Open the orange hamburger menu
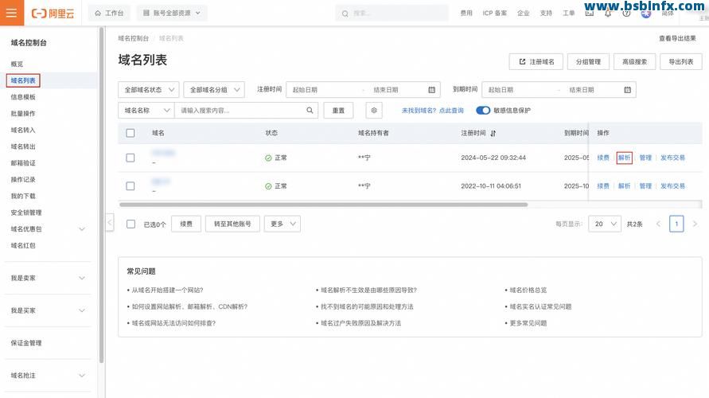 [x=12, y=13]
